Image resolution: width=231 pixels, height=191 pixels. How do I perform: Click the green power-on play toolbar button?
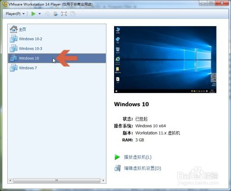pos(33,14)
